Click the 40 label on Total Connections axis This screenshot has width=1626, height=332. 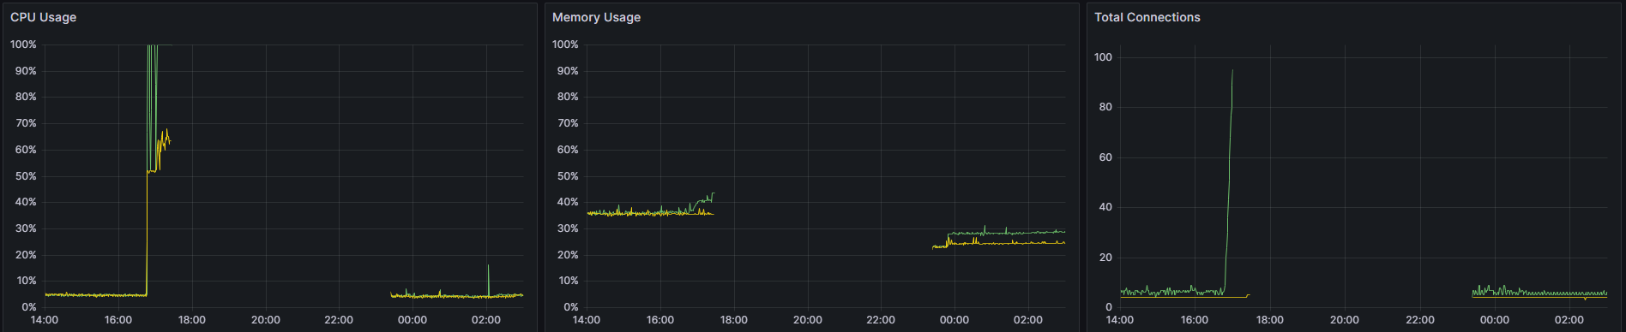point(1105,207)
